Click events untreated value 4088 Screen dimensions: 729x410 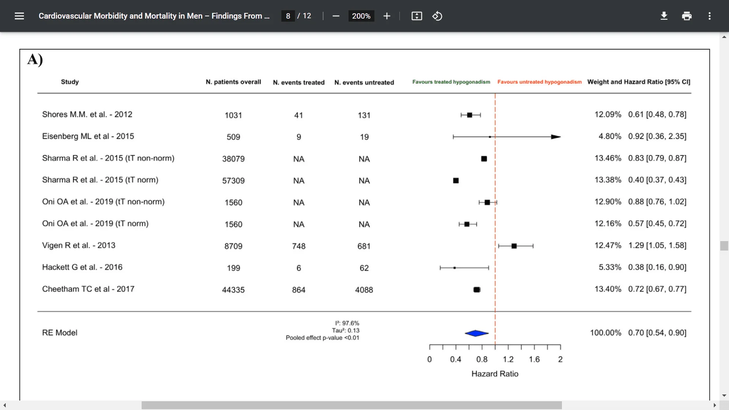(364, 290)
